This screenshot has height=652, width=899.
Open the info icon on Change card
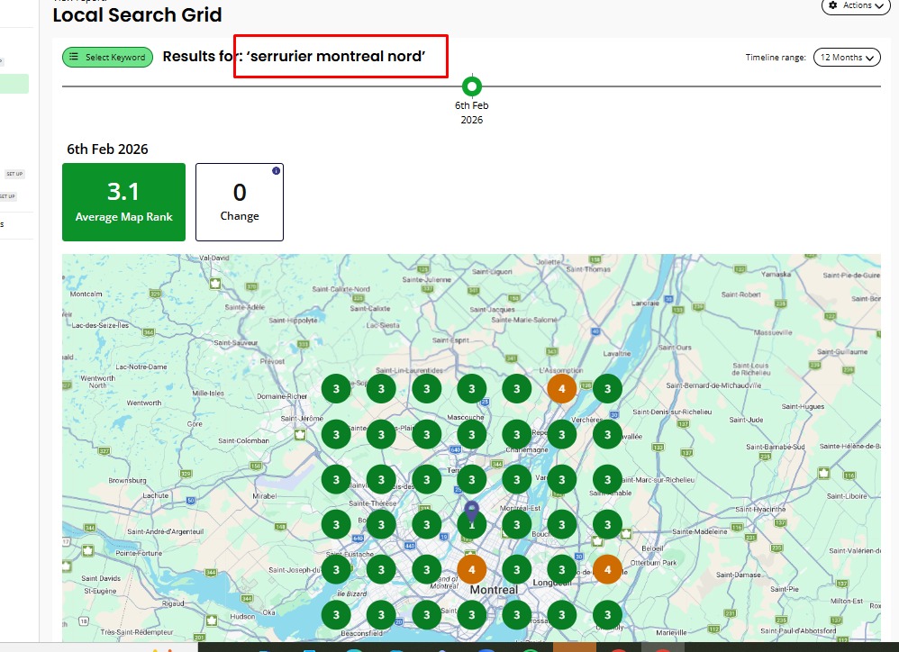276,171
